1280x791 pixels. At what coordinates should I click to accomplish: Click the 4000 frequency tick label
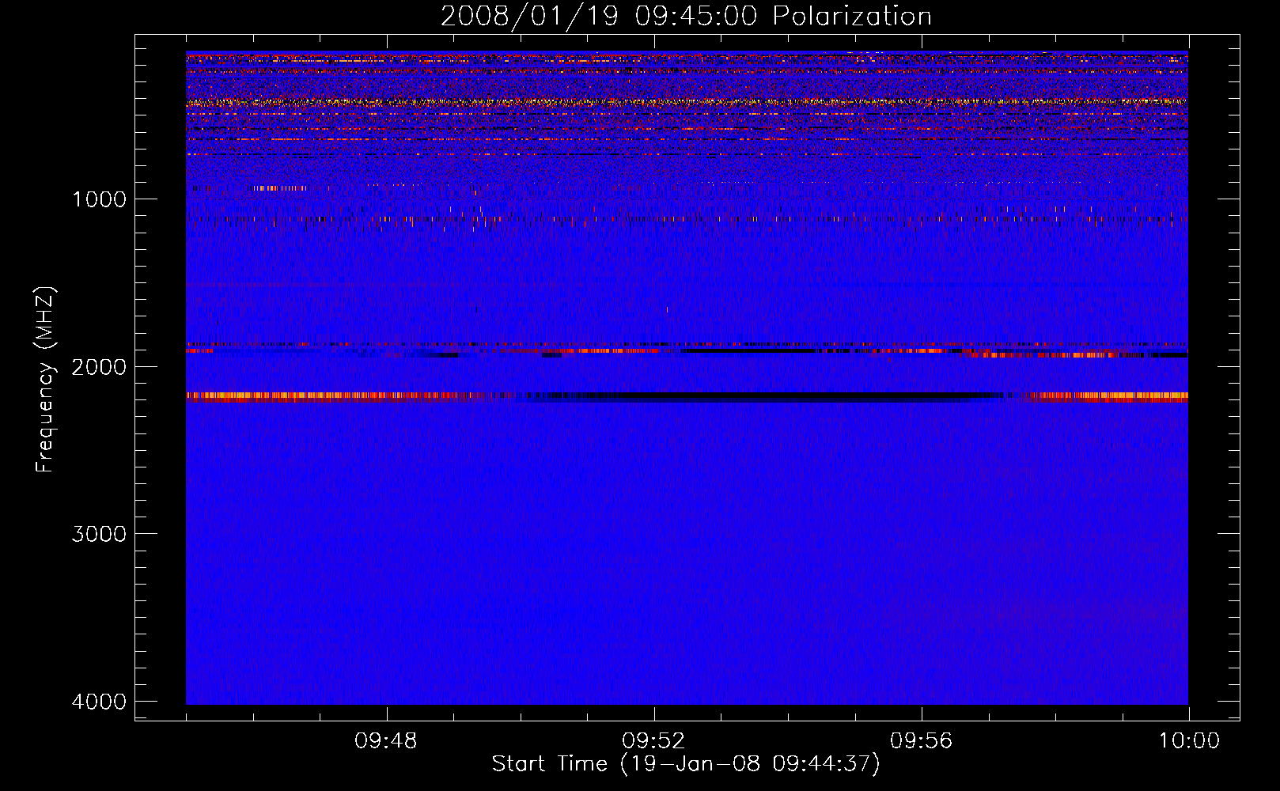click(x=99, y=702)
